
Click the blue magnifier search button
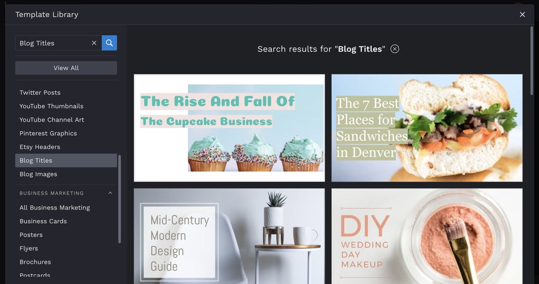[x=109, y=43]
